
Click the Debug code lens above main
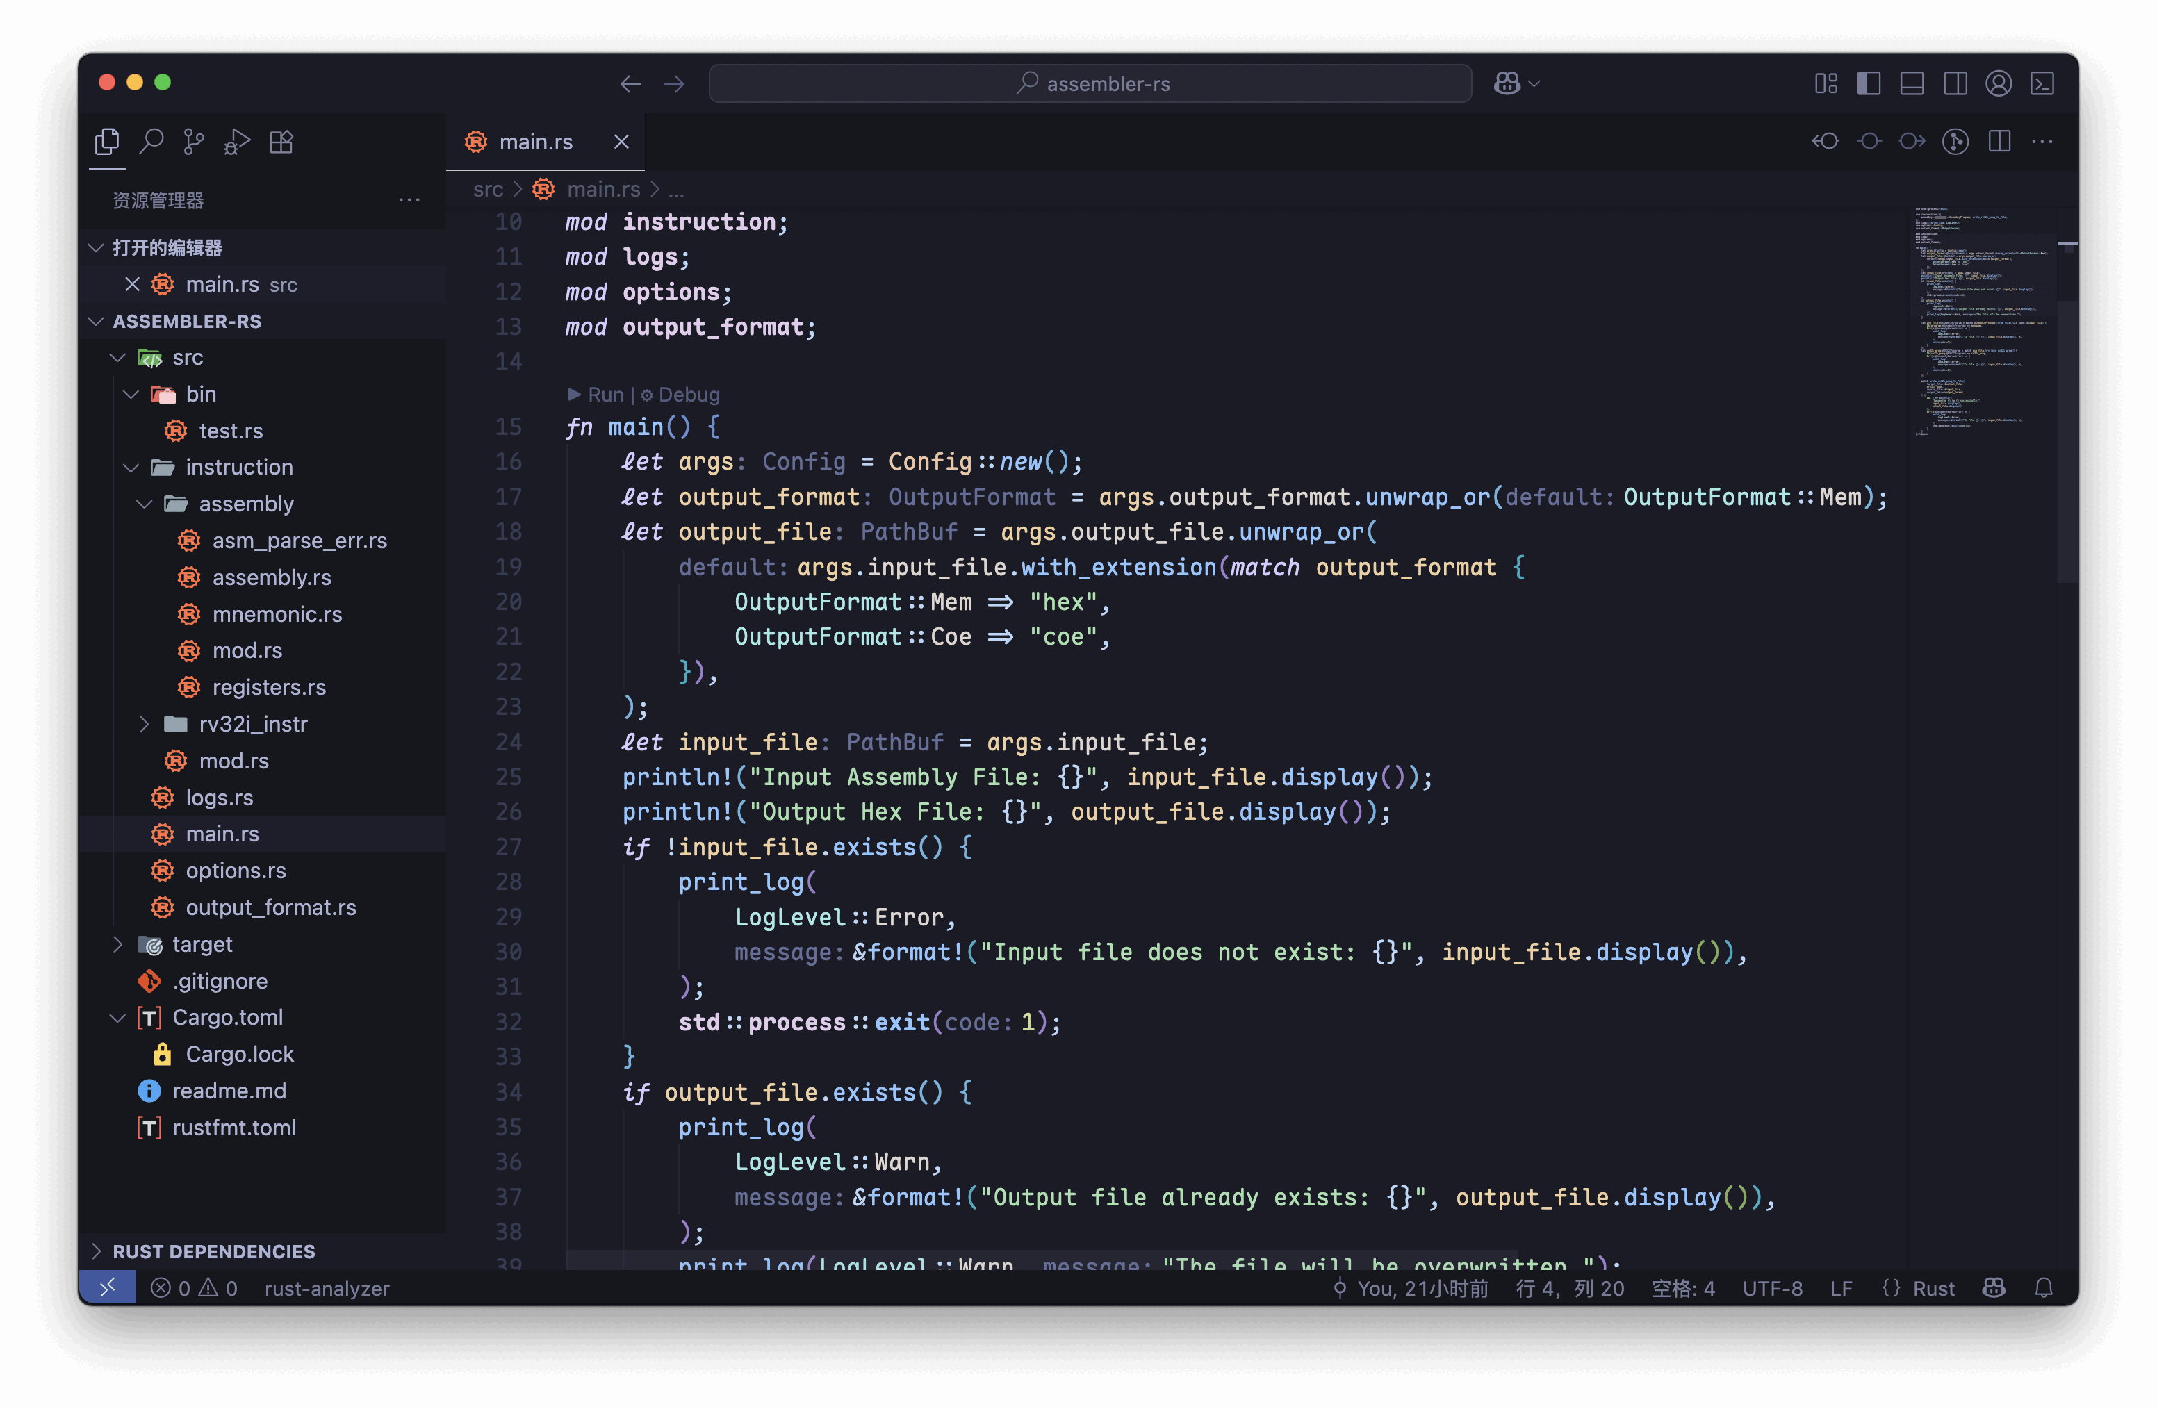(x=680, y=394)
